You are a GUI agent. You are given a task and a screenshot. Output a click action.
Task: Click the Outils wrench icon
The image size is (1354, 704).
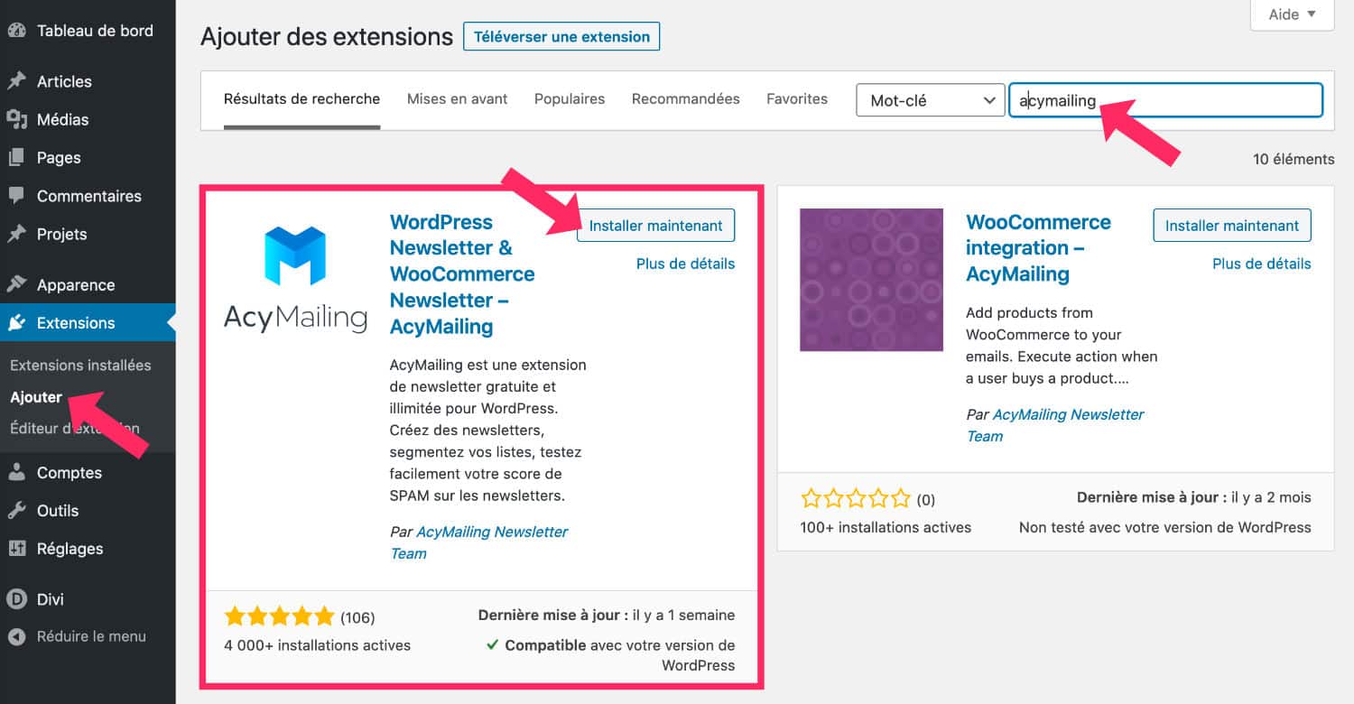tap(16, 510)
